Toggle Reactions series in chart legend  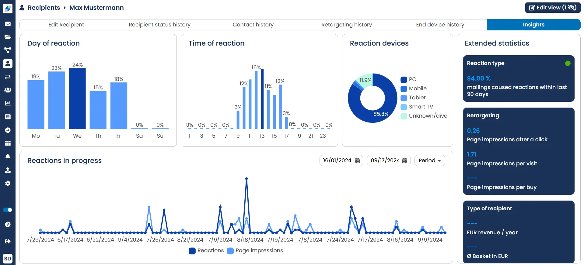(x=206, y=251)
